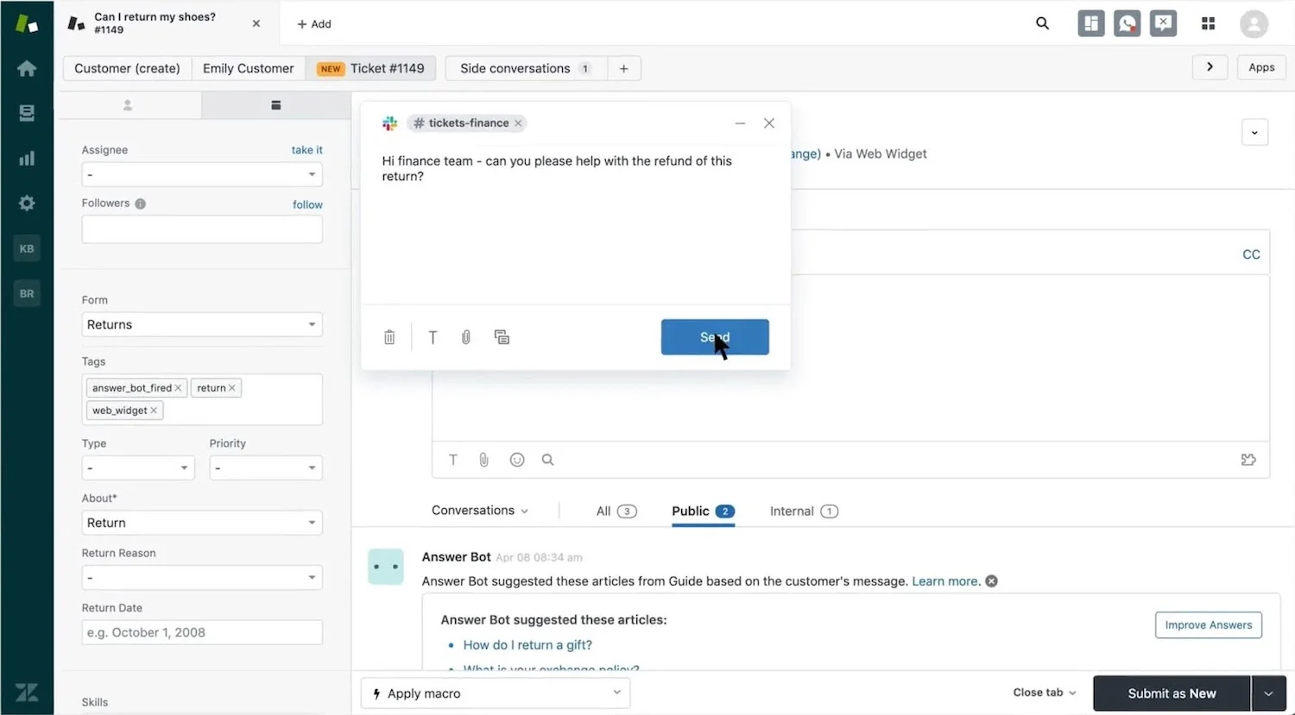Click the take it link
The height and width of the screenshot is (715, 1295).
click(306, 150)
